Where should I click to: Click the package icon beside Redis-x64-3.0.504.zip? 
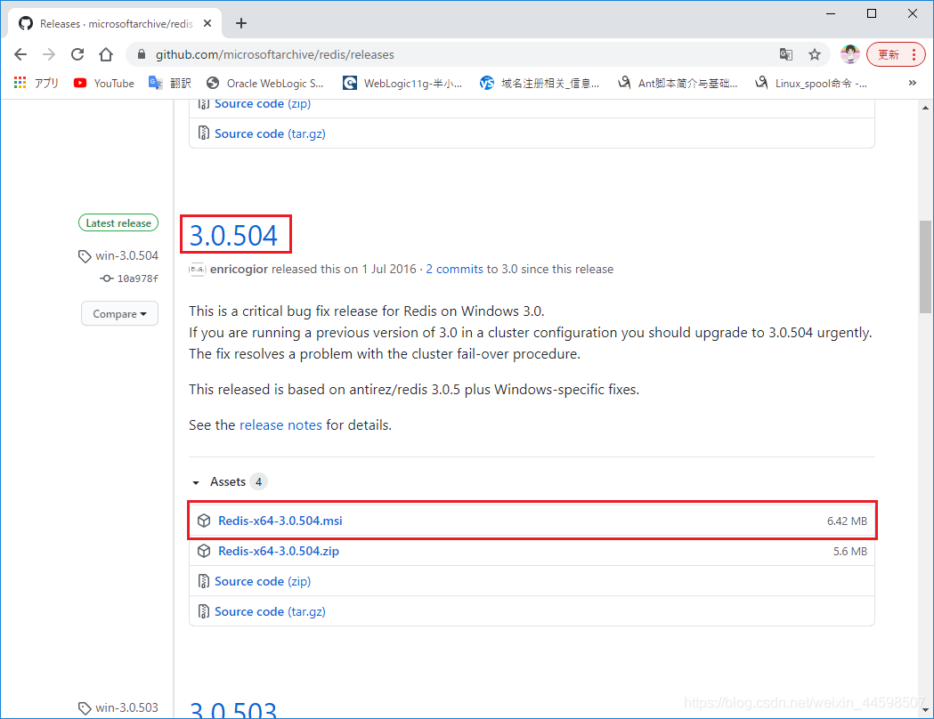[204, 551]
